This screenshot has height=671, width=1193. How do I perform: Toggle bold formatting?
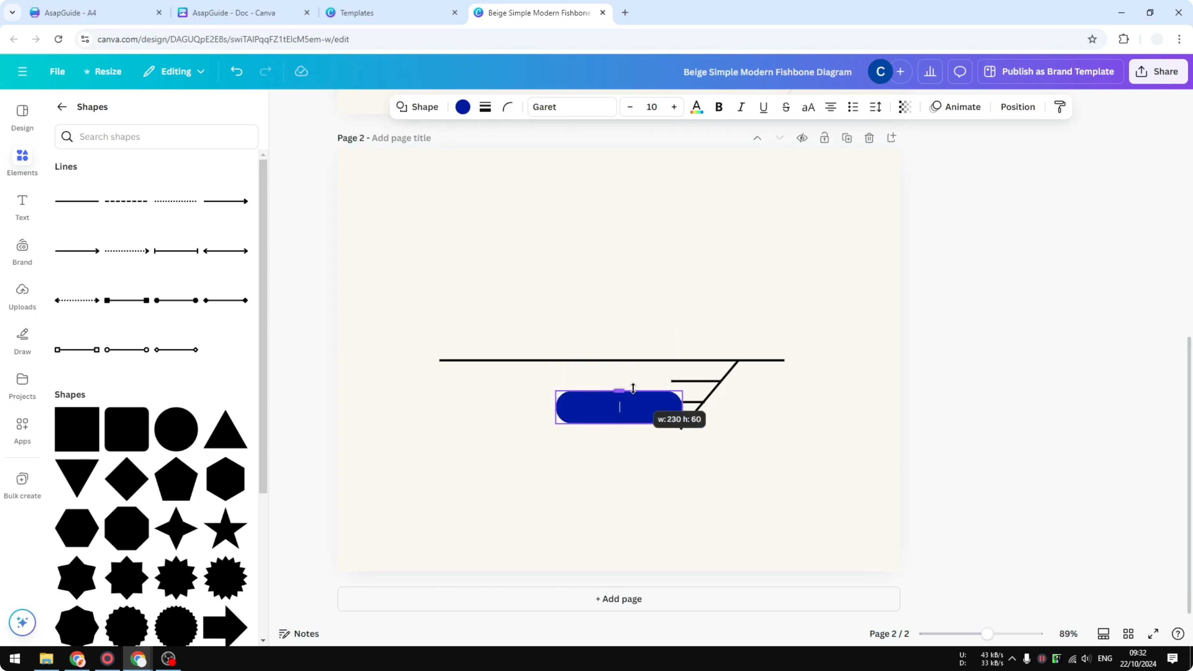click(x=718, y=107)
